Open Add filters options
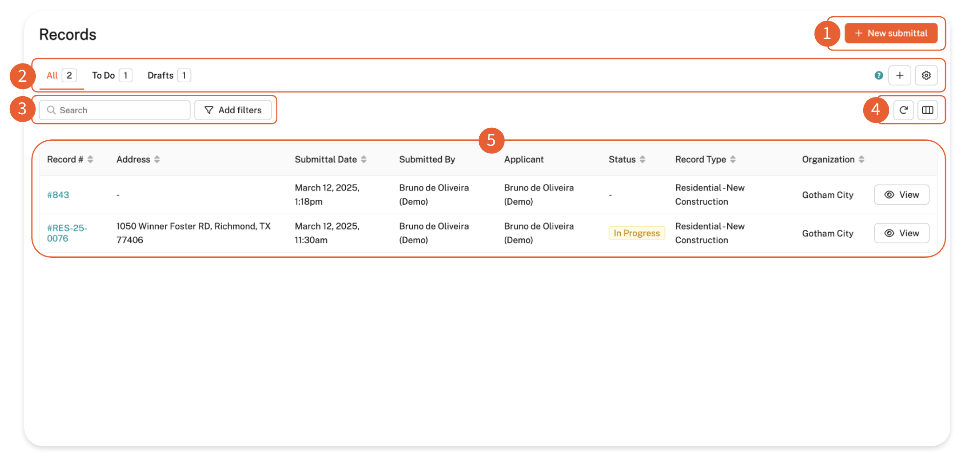This screenshot has height=470, width=966. 233,110
